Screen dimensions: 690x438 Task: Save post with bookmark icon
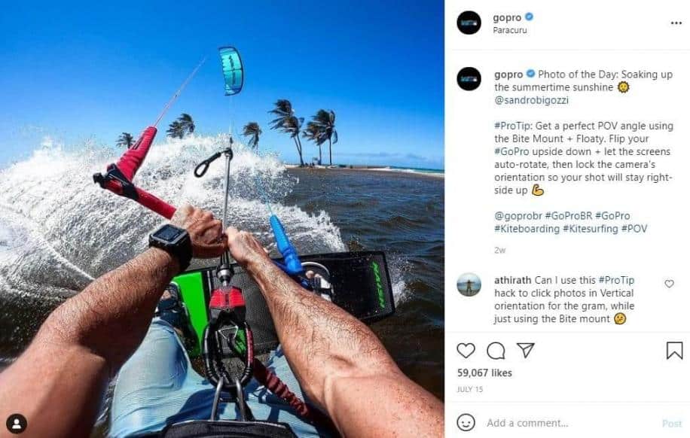click(674, 351)
